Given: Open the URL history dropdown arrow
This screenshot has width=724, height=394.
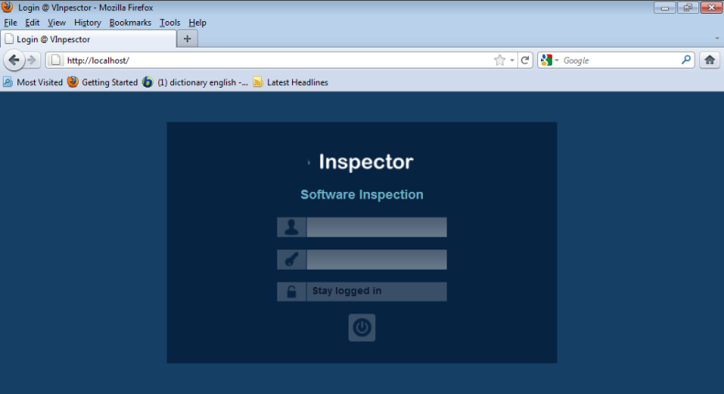Looking at the screenshot, I should point(513,60).
